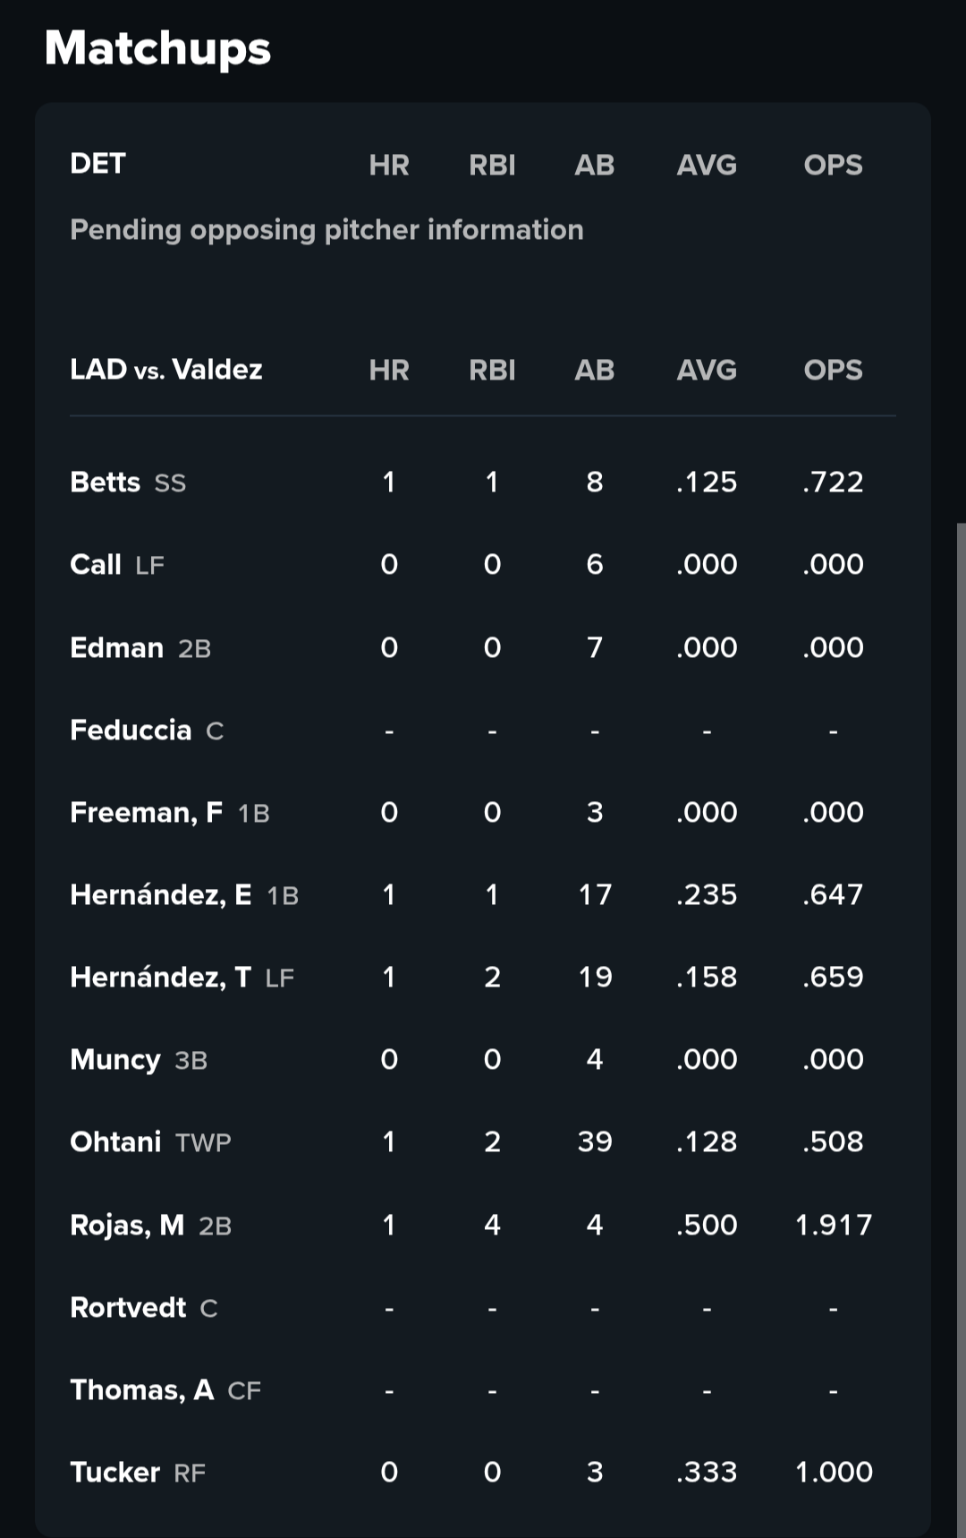Select Thomas, A CF row
This screenshot has height=1538, width=966.
click(x=483, y=1389)
